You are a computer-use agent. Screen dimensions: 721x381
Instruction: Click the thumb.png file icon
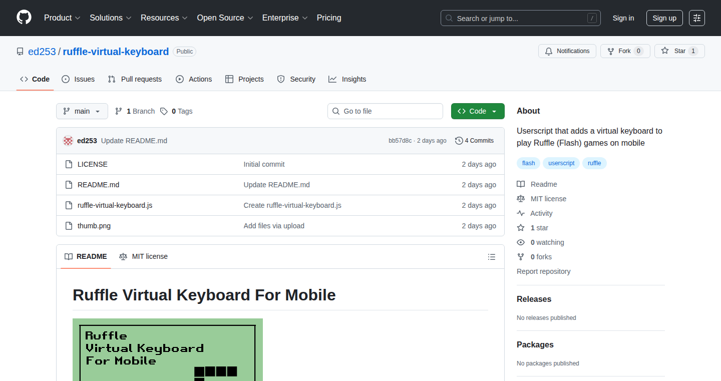69,226
